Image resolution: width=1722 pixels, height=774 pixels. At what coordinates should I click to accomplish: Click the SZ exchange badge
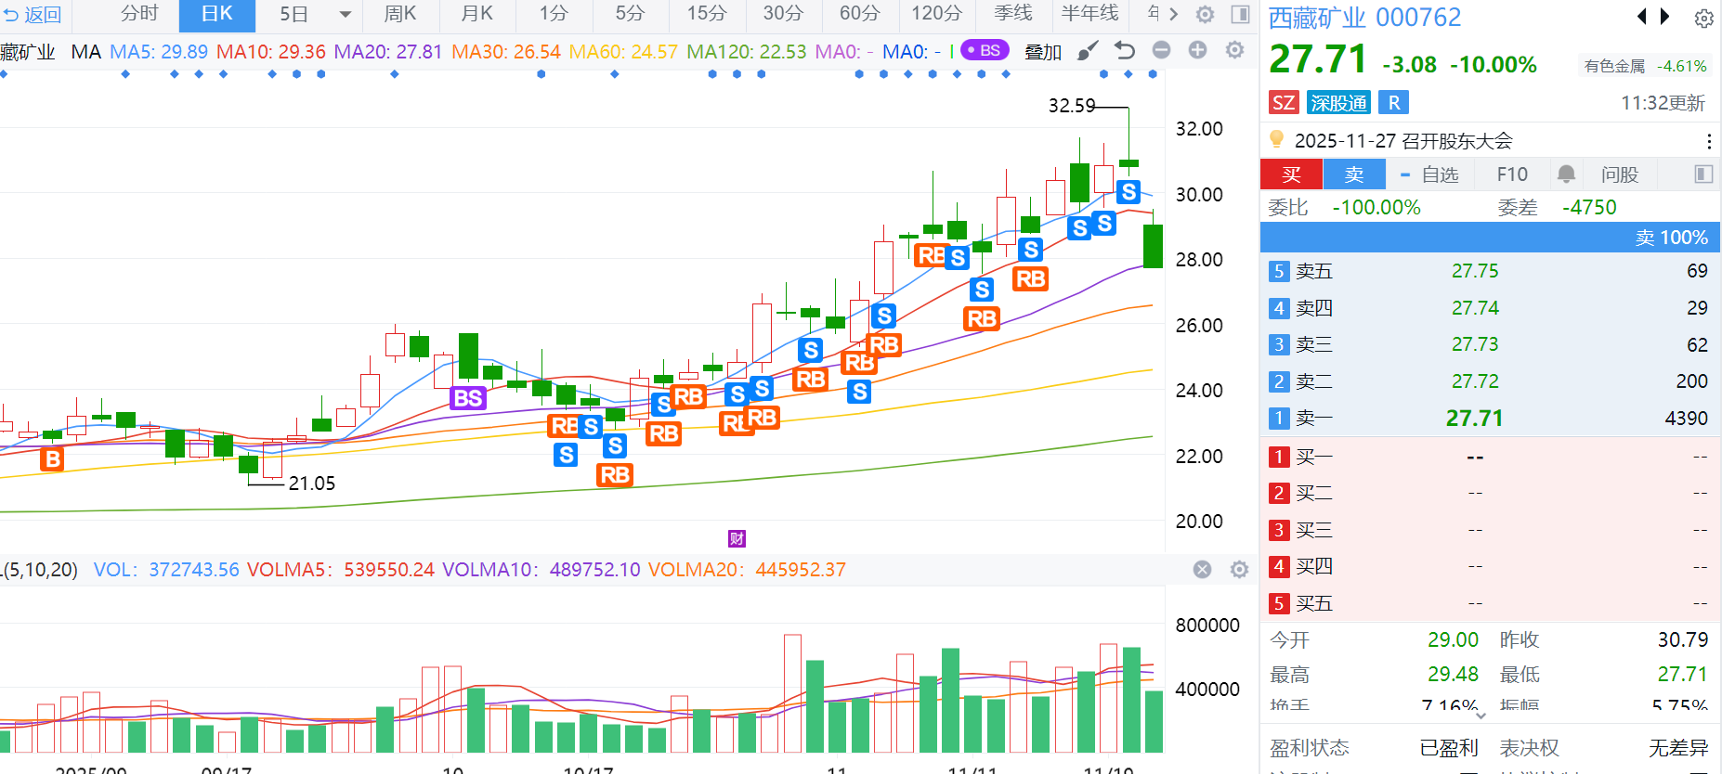pyautogui.click(x=1284, y=102)
